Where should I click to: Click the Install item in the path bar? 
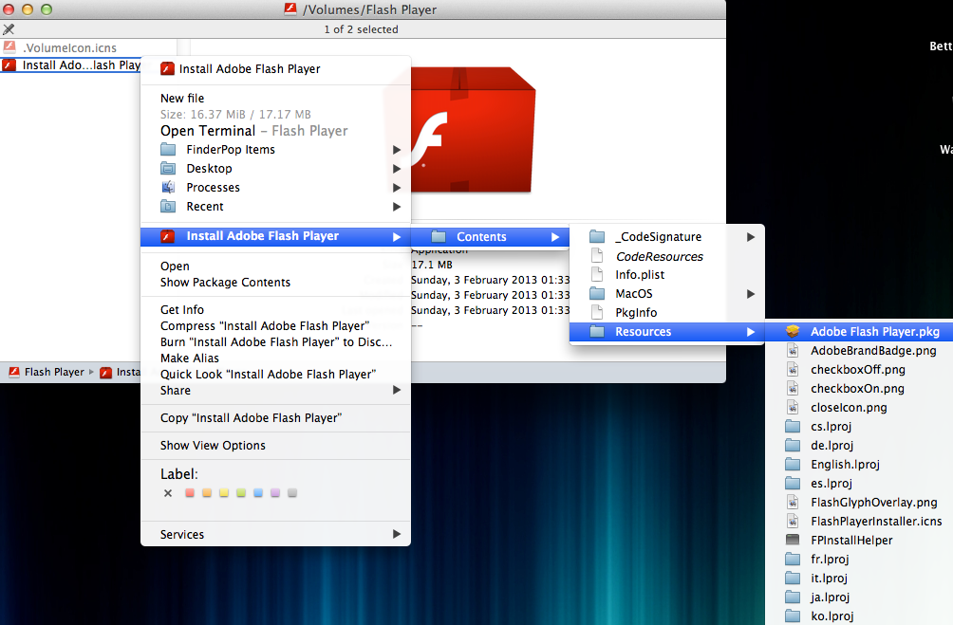click(121, 372)
